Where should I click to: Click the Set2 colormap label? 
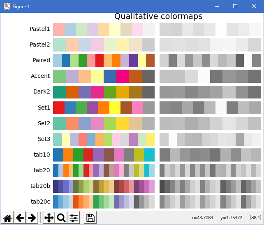coord(44,123)
